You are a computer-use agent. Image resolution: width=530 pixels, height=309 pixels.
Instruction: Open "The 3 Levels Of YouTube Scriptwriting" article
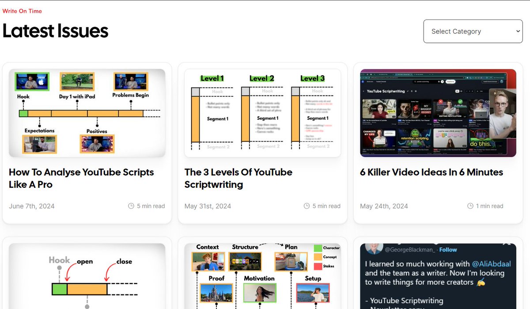pyautogui.click(x=238, y=178)
